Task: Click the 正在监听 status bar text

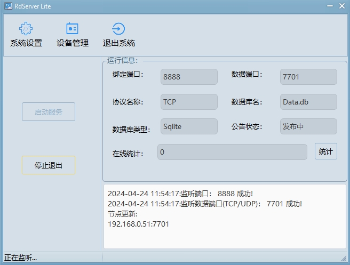Action: click(x=21, y=258)
